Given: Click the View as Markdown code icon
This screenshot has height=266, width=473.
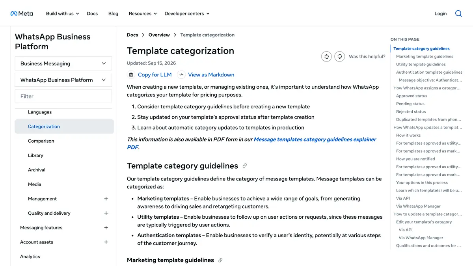Looking at the screenshot, I should (x=181, y=74).
